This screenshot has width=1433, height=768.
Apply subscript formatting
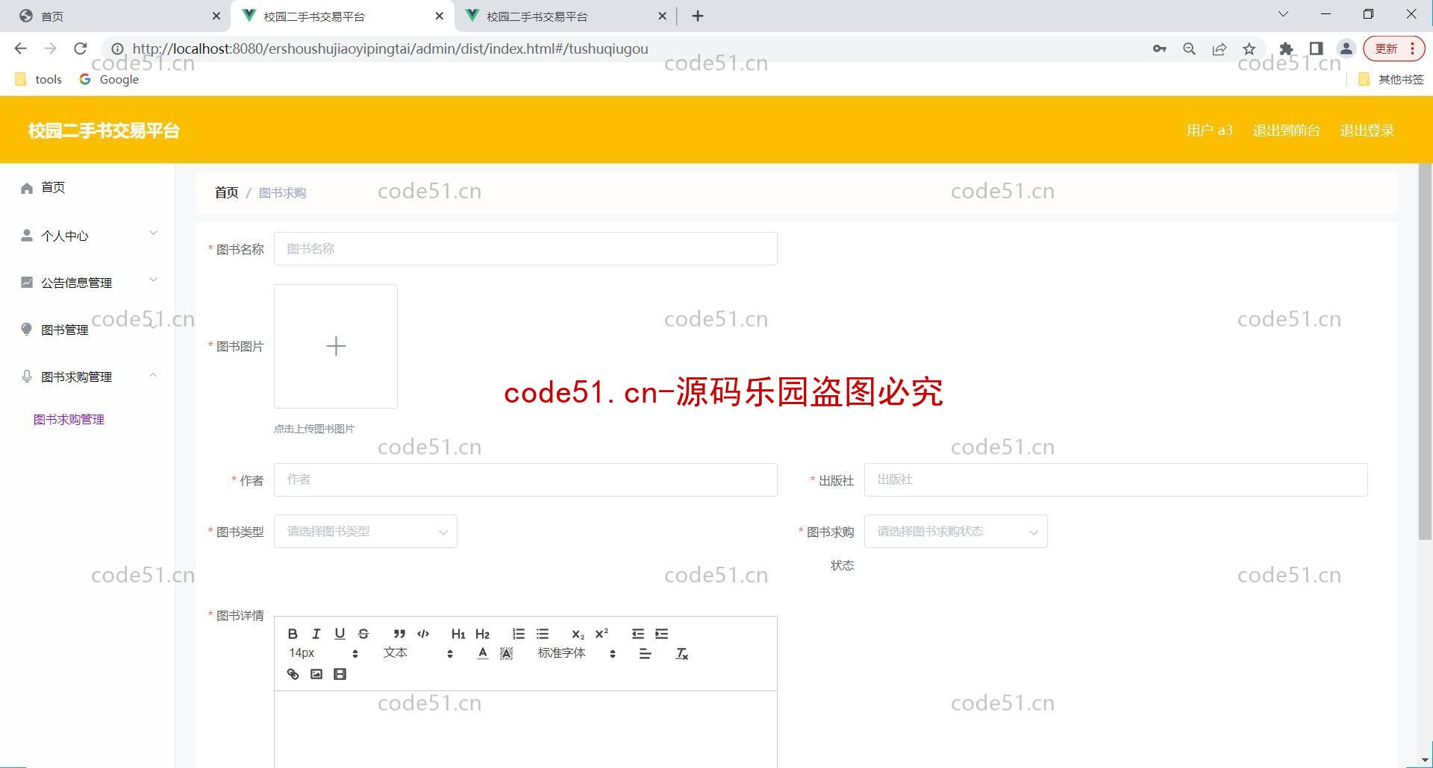tap(578, 634)
